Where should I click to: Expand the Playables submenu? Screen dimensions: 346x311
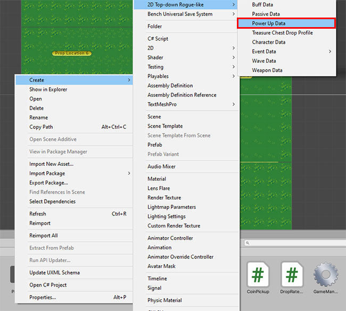coord(186,76)
